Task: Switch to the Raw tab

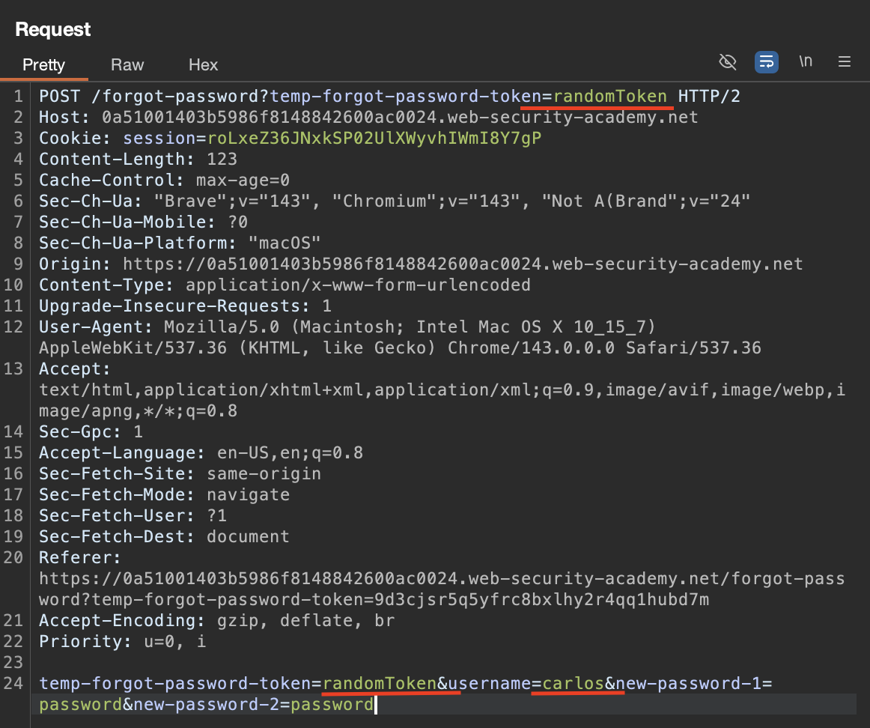Action: (x=127, y=65)
